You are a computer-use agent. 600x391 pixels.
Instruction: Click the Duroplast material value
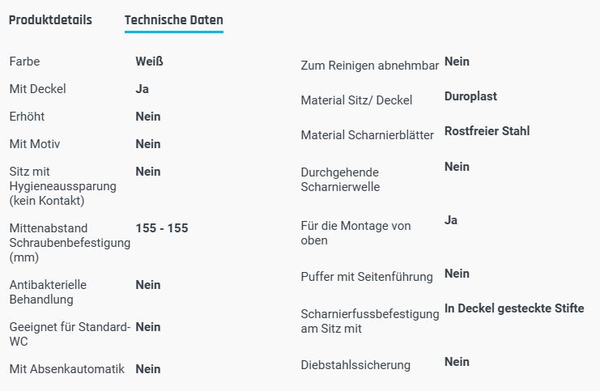click(x=470, y=96)
